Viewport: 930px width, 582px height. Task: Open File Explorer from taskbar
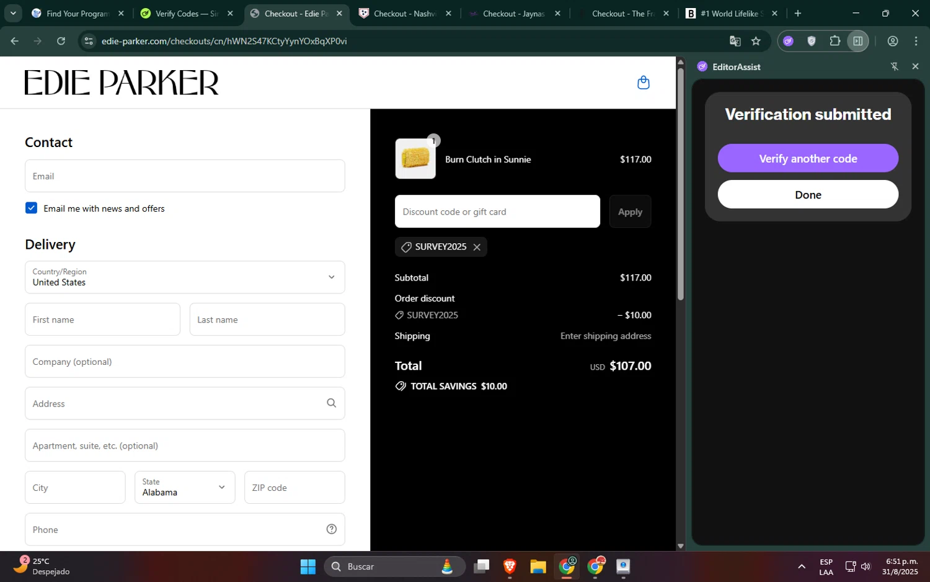(x=538, y=566)
